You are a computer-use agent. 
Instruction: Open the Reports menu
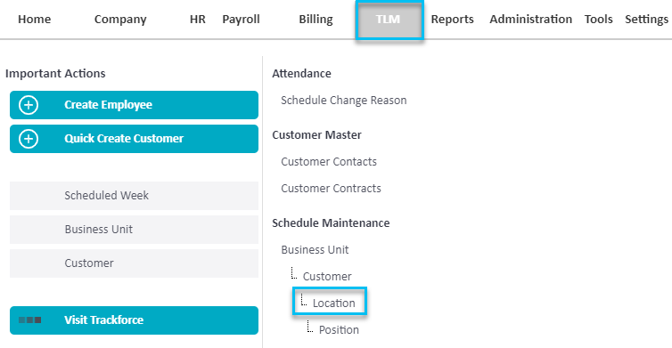click(452, 20)
